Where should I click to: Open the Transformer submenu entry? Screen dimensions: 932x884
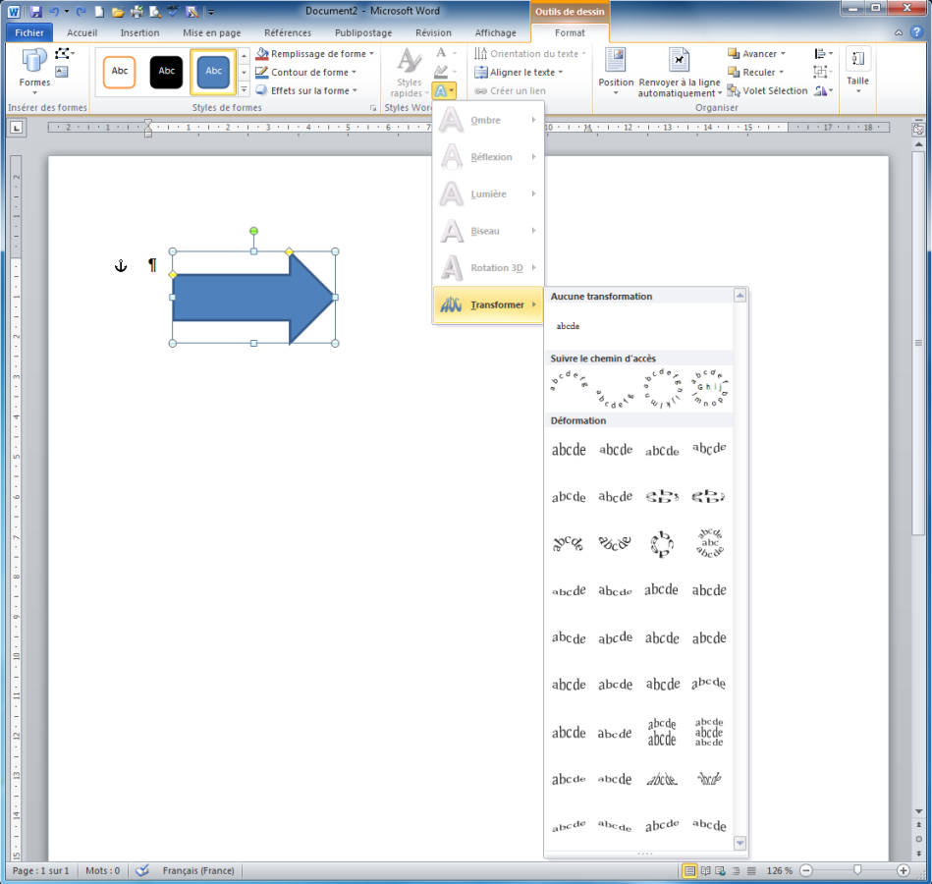tap(488, 304)
